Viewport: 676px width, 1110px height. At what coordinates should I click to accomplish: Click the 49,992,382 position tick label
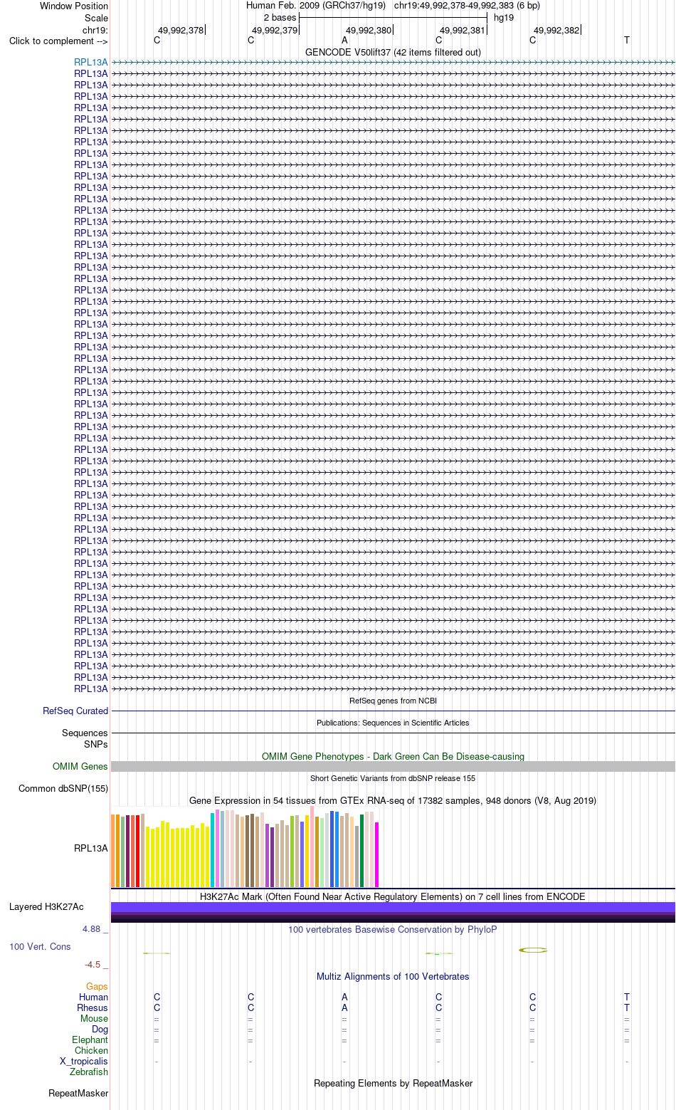point(556,31)
